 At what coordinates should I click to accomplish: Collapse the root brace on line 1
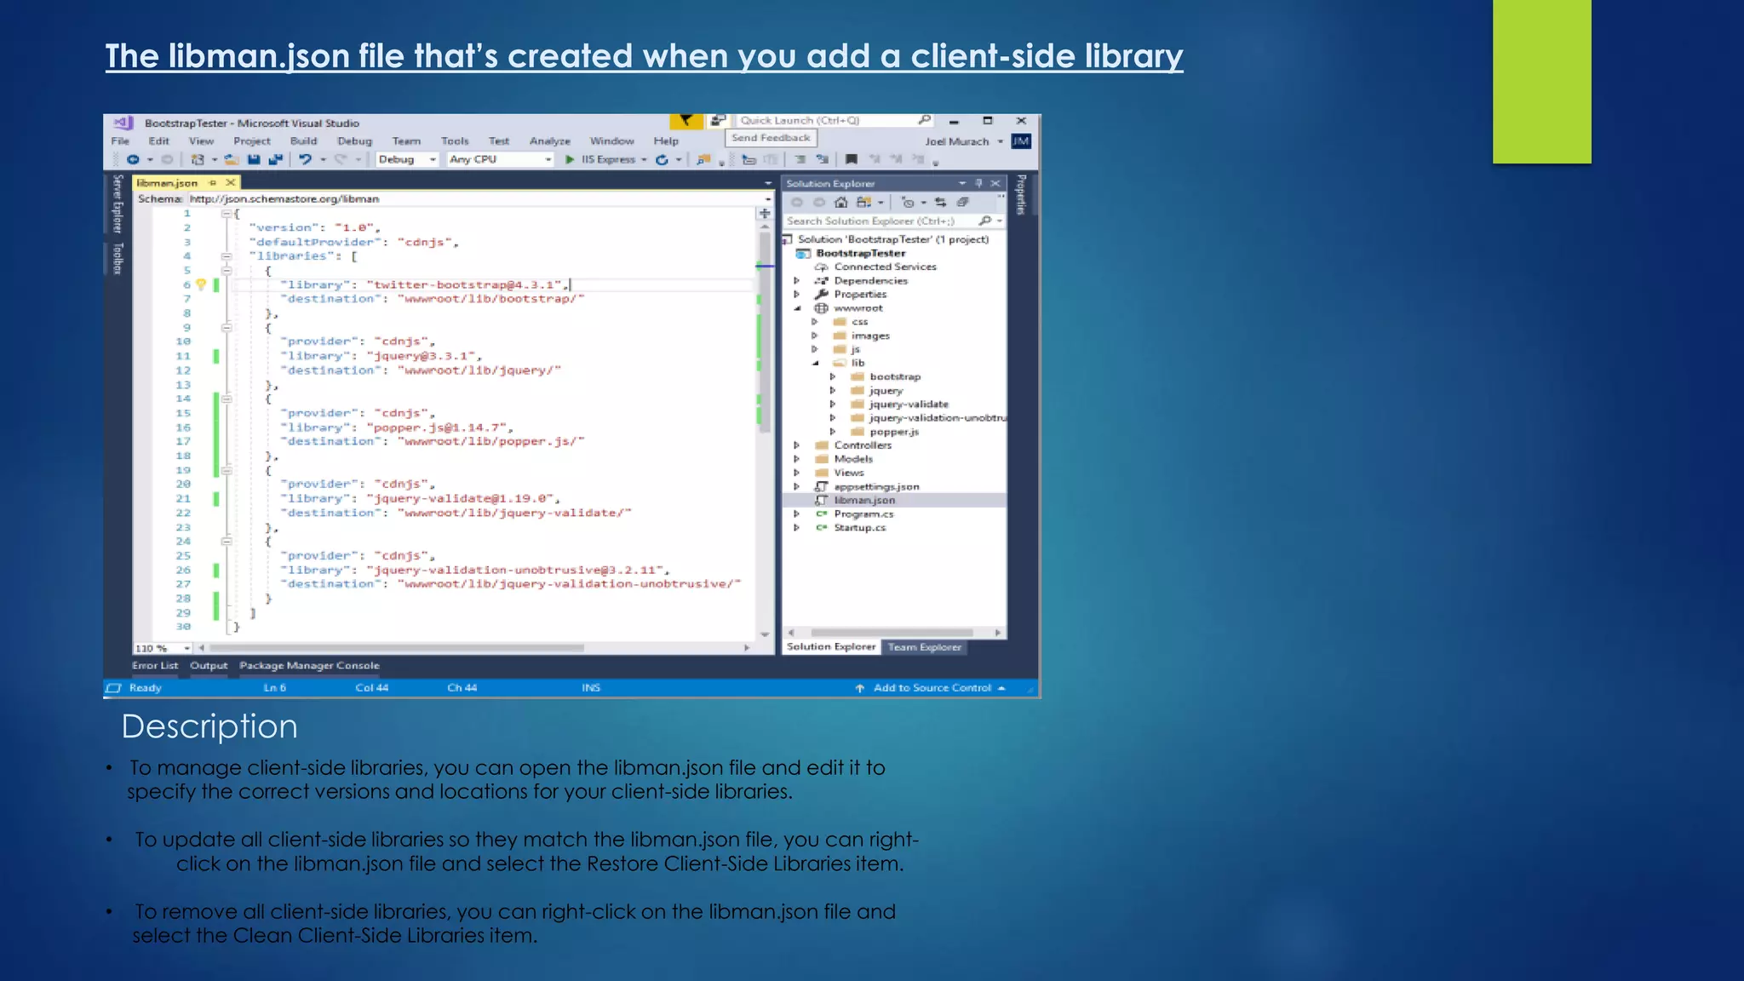tap(227, 214)
